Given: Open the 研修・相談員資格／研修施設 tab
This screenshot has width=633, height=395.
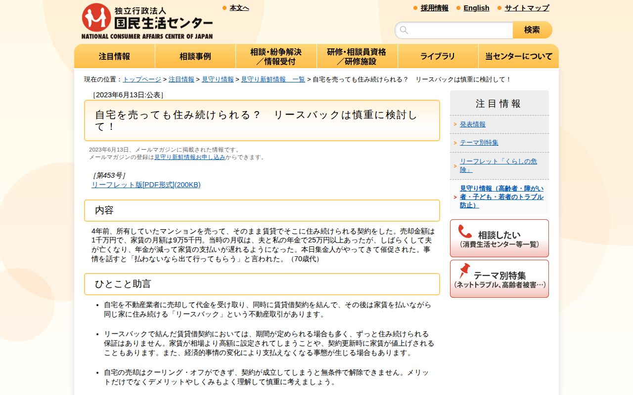Looking at the screenshot, I should coord(357,56).
